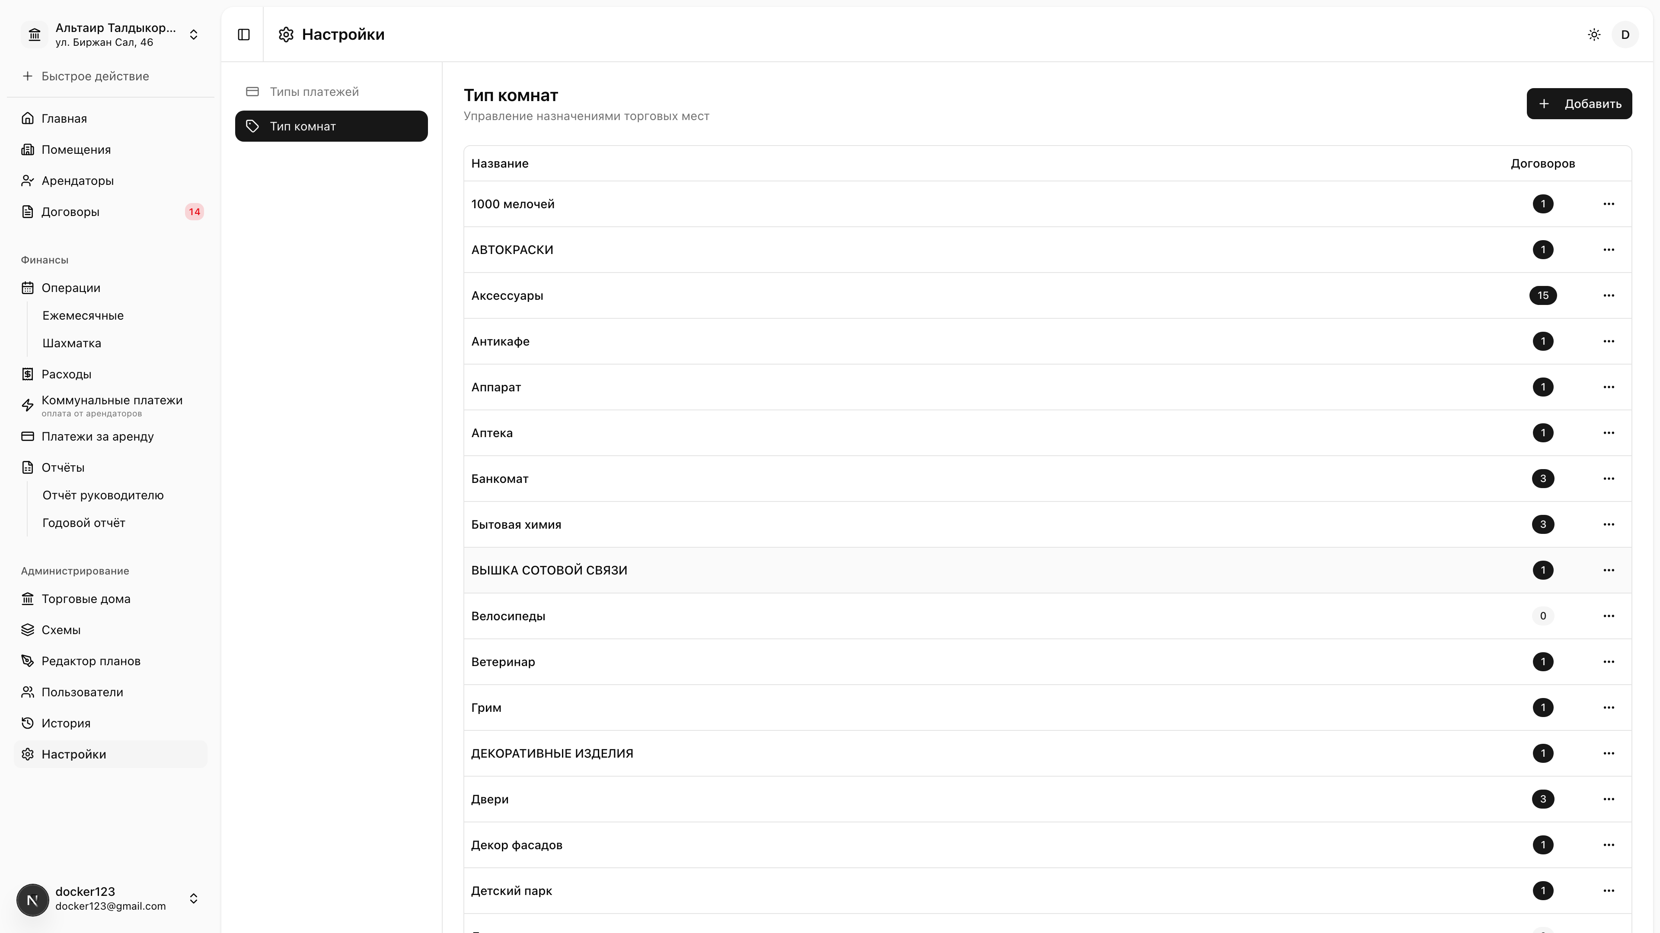
Task: Click the Расходы receipt icon
Action: tap(28, 374)
